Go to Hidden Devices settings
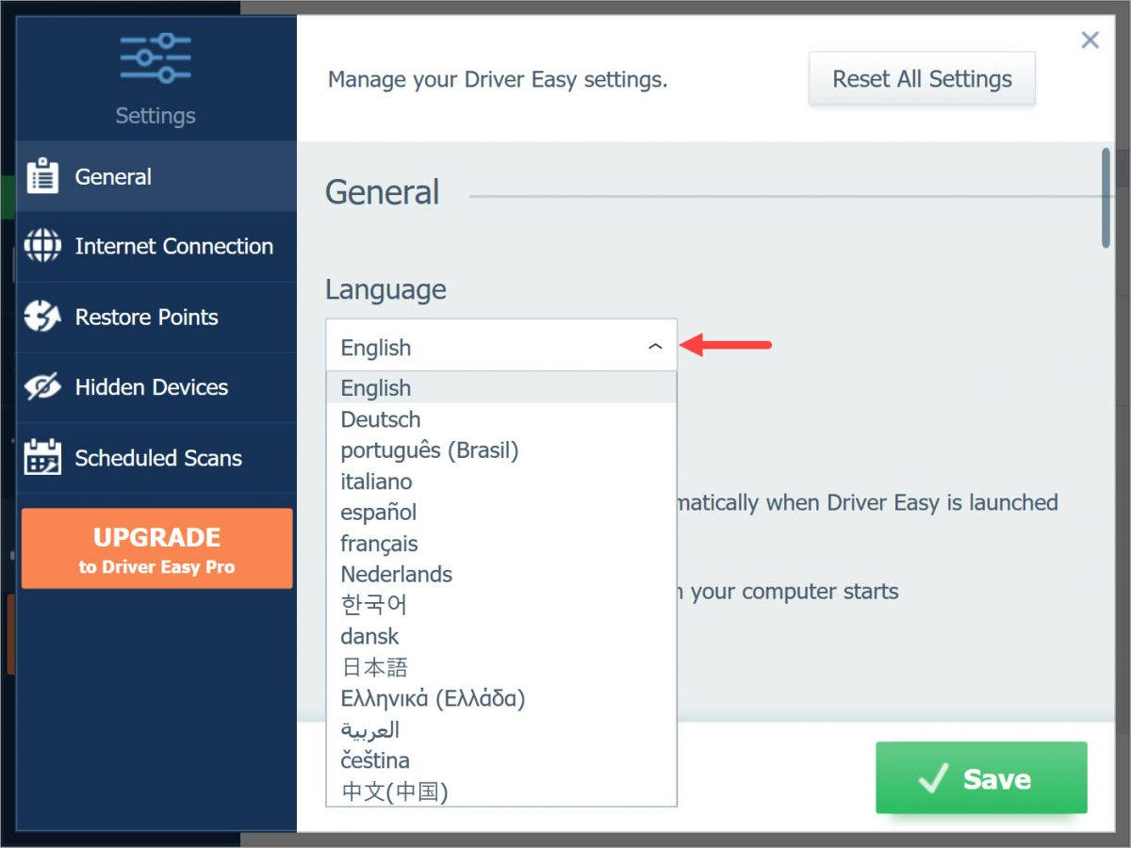This screenshot has height=848, width=1131. (x=156, y=387)
